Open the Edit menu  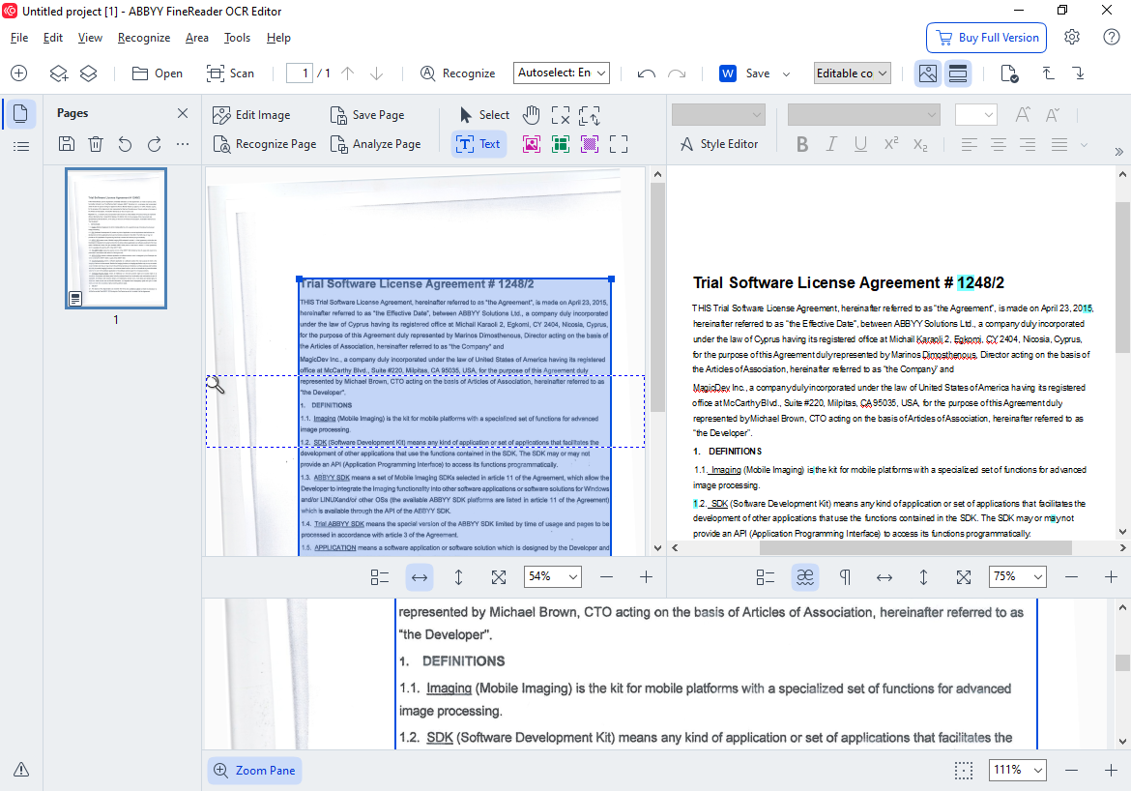(52, 38)
